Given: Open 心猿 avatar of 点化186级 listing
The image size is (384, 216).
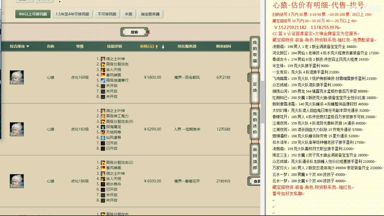Looking at the screenshot, I should 17,181.
